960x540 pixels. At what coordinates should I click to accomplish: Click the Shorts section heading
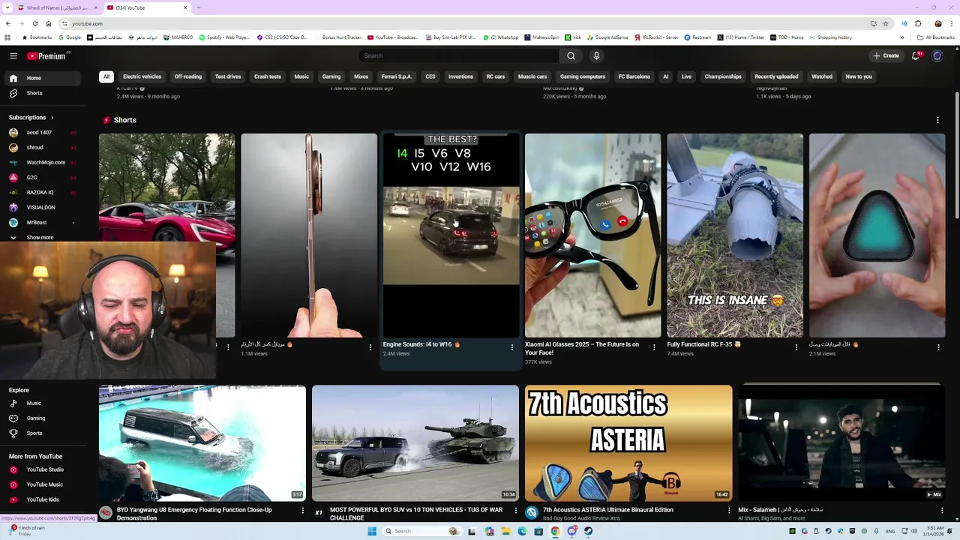point(125,120)
